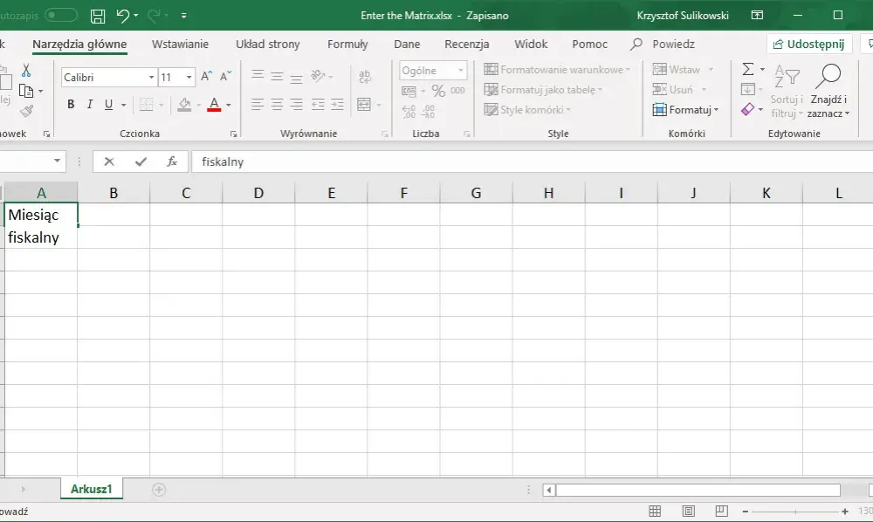This screenshot has height=522, width=873.
Task: Click the AutoSum sigma icon
Action: tap(748, 69)
